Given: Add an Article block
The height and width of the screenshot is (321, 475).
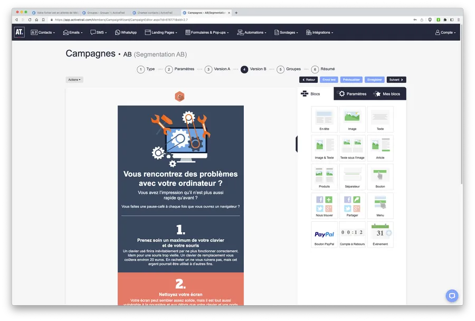Looking at the screenshot, I should (x=380, y=148).
